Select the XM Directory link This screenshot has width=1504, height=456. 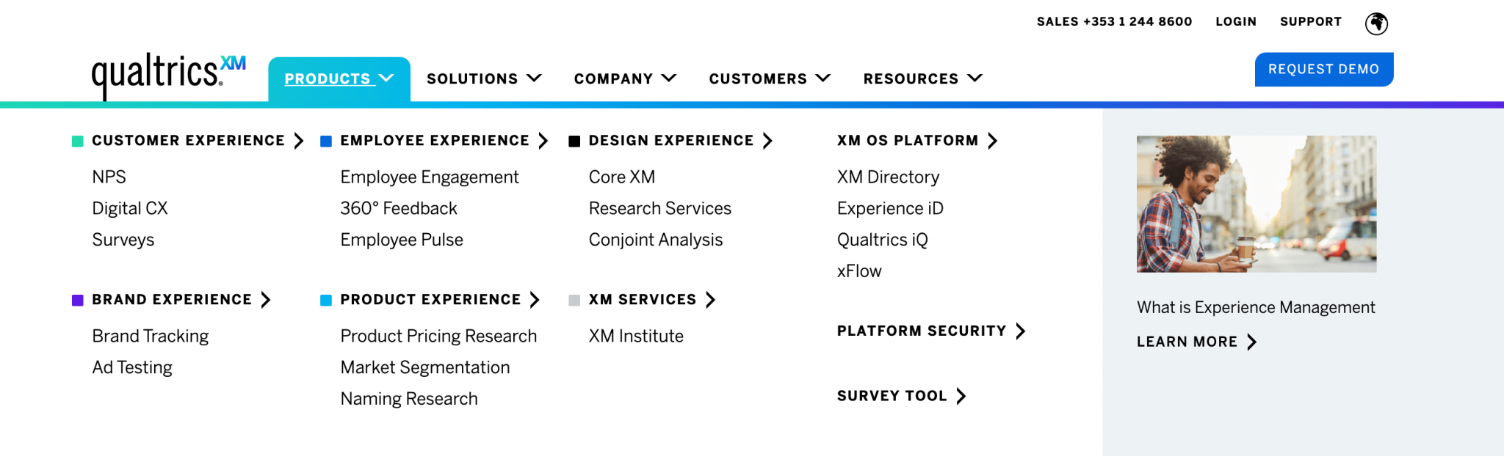pos(887,177)
